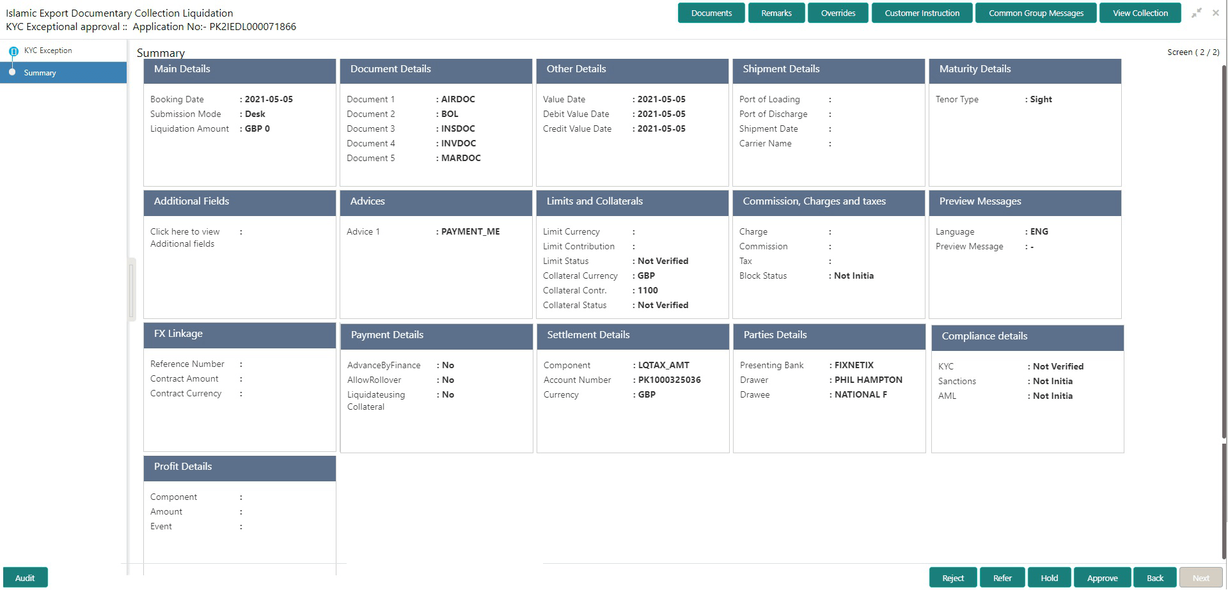Image resolution: width=1228 pixels, height=590 pixels.
Task: Select the Summary step in the left sidebar
Action: (x=40, y=72)
